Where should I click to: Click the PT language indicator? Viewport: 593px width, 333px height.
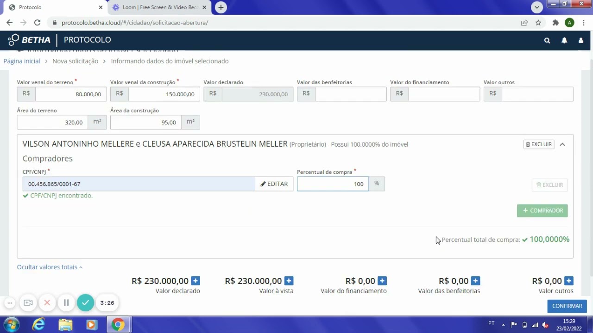492,323
